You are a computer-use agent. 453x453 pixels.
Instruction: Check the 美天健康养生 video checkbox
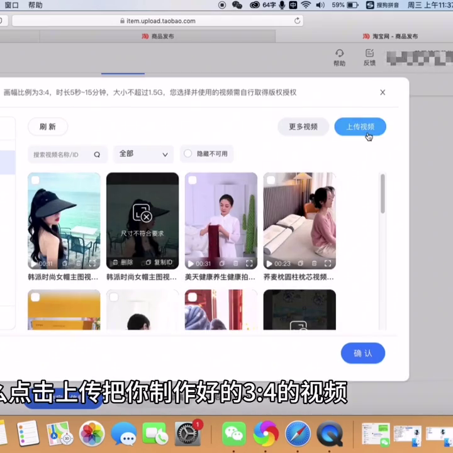point(193,181)
